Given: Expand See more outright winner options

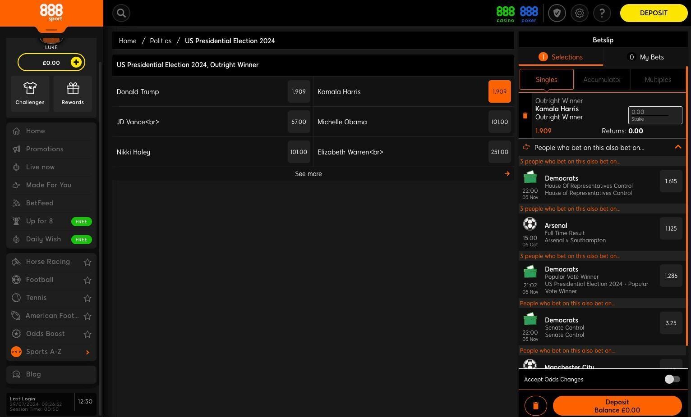Looking at the screenshot, I should click(x=313, y=174).
